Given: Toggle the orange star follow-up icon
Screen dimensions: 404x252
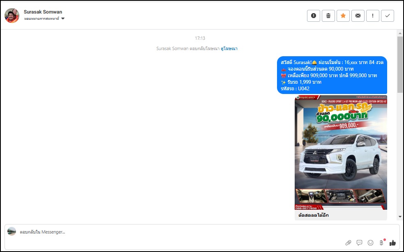Looking at the screenshot, I should [343, 16].
